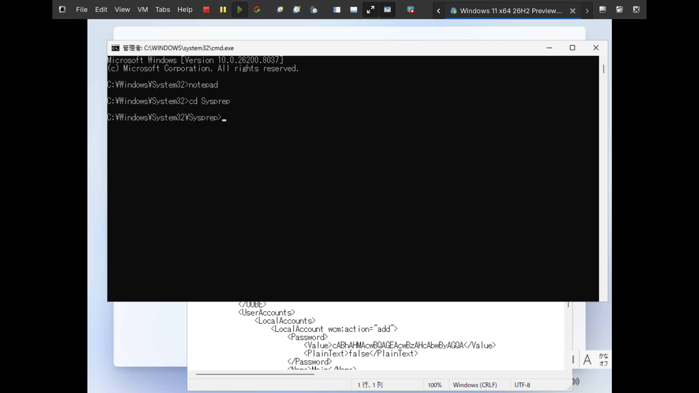Click the yellow suspend VM button
Image resolution: width=699 pixels, height=393 pixels.
coord(223,10)
